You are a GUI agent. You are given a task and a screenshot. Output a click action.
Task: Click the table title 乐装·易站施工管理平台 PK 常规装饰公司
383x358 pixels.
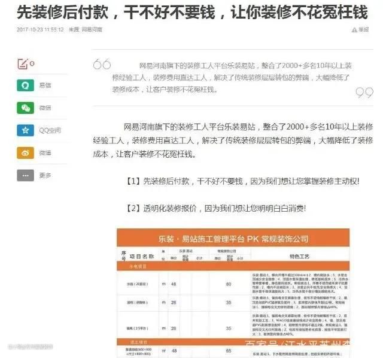coord(233,239)
